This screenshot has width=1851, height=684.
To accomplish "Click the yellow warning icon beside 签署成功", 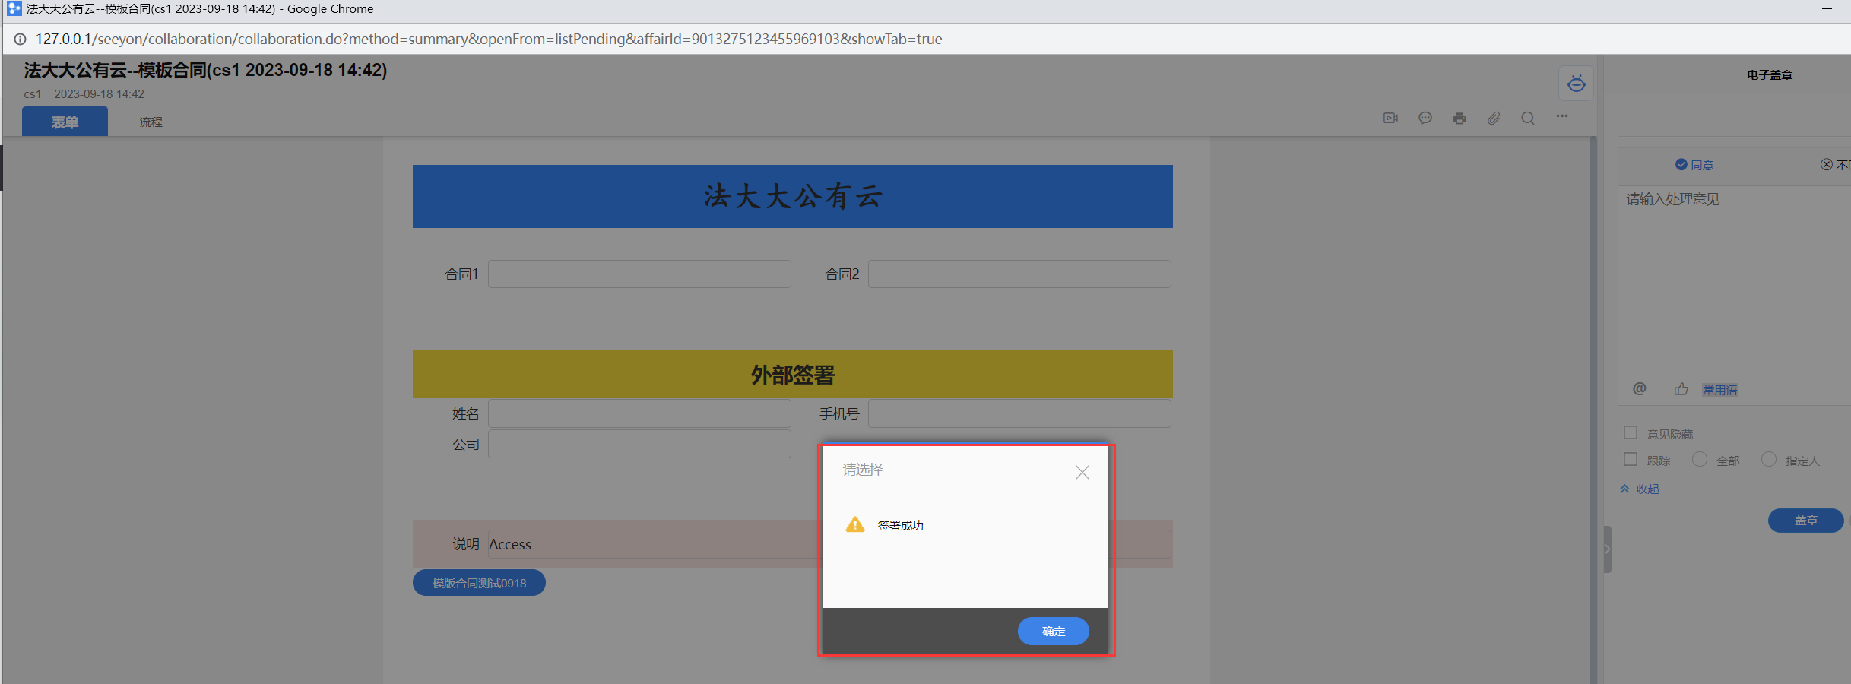I will point(855,524).
